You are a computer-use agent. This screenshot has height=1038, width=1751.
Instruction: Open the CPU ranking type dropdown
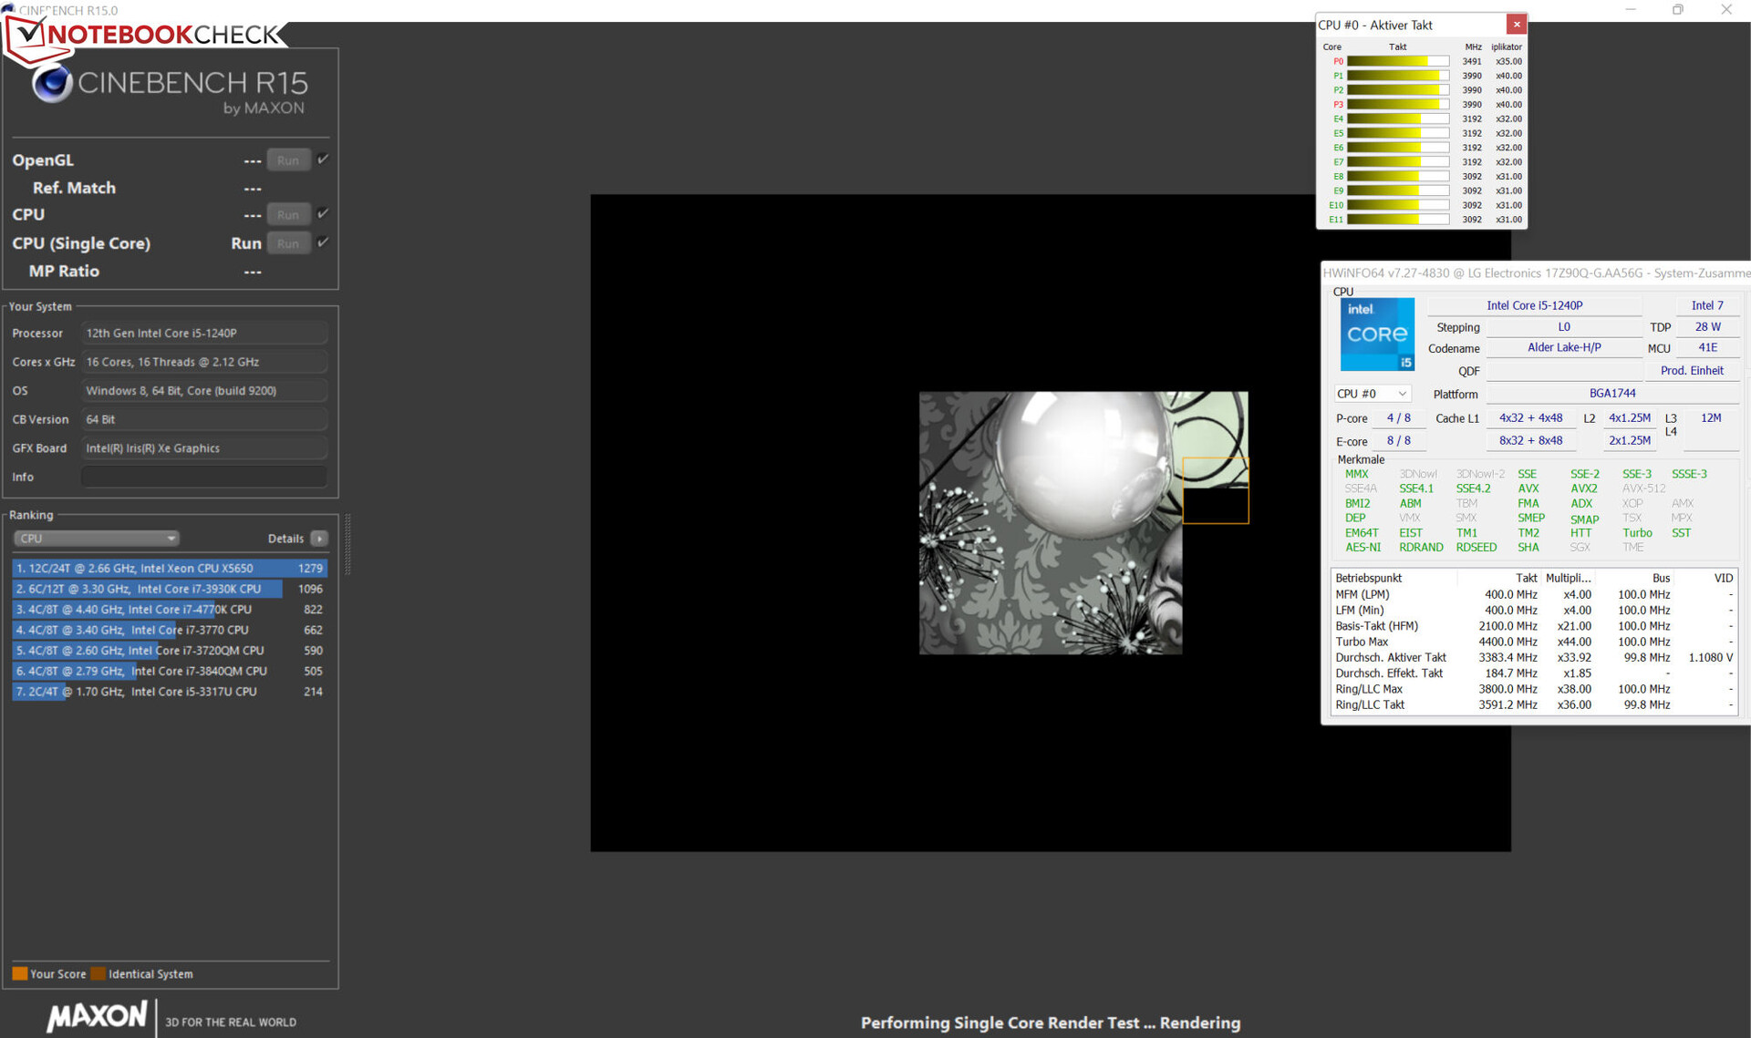click(96, 539)
